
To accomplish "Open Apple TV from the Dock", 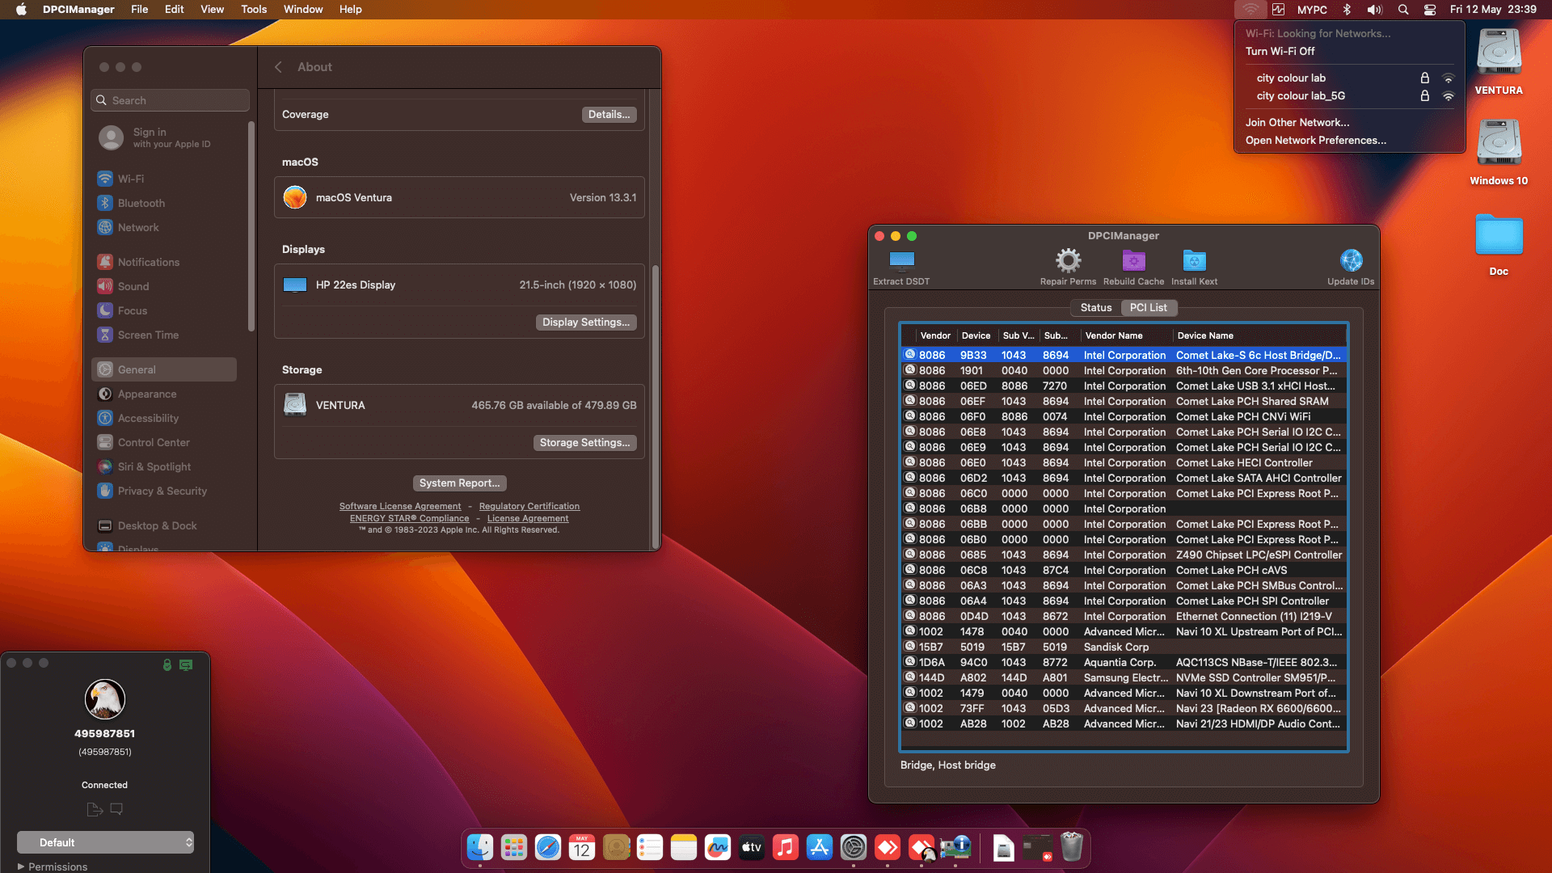I will point(752,847).
